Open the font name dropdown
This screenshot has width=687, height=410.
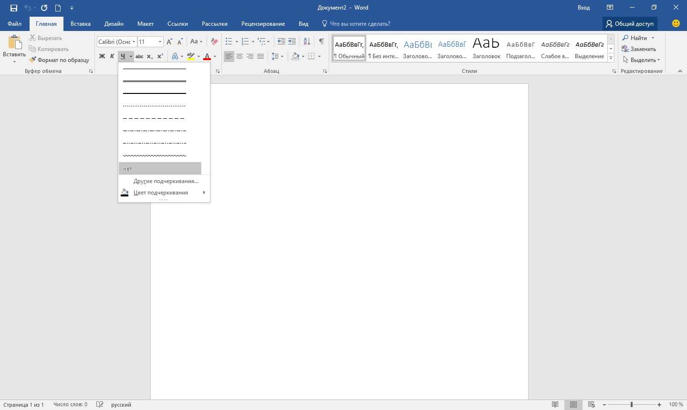134,42
